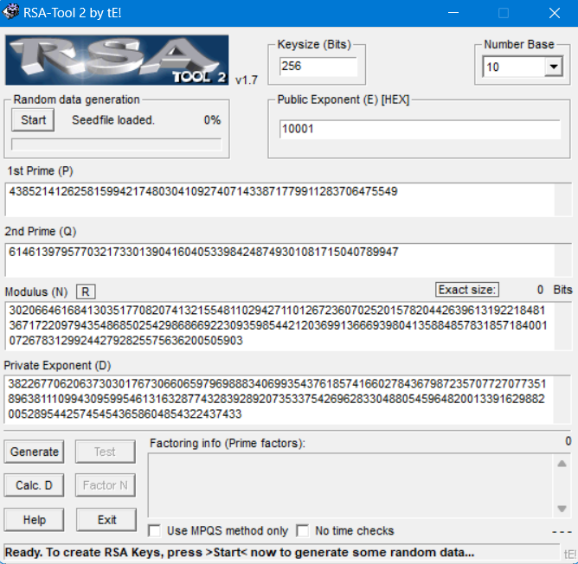Click the RSA-Tool app icon in title bar
Viewport: 578px width, 564px height.
(11, 12)
